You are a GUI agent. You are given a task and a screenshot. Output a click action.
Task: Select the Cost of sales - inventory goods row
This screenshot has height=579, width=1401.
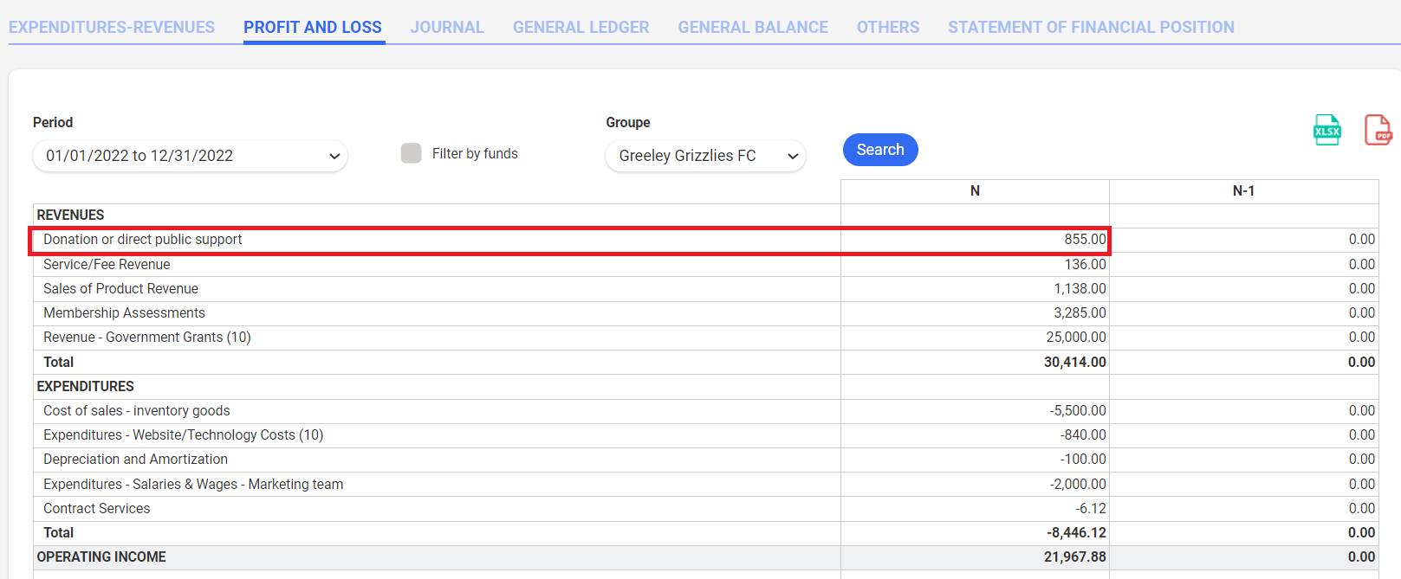tap(137, 411)
